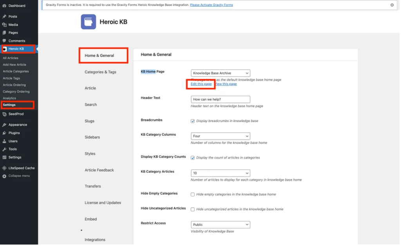Open Category Ordering submenu item
This screenshot has width=401, height=246.
16,92
